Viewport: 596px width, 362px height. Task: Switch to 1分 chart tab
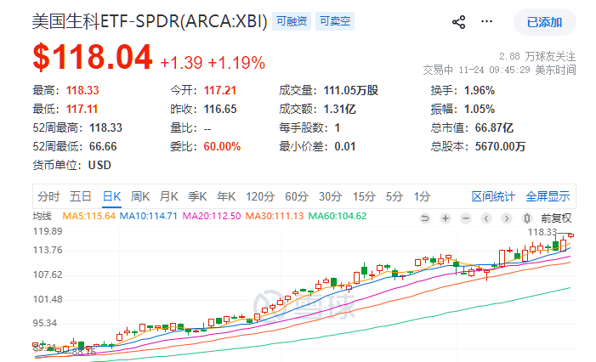point(422,197)
